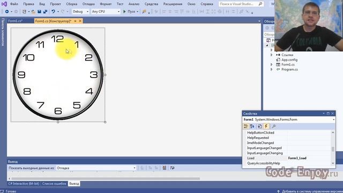The image size is (343, 193).
Task: Select the Load event row in Свойства
Action: coord(287,158)
